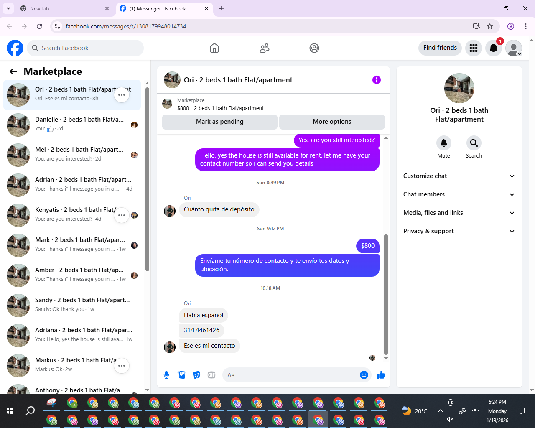535x428 pixels.
Task: Open the emoji picker icon
Action: [364, 375]
